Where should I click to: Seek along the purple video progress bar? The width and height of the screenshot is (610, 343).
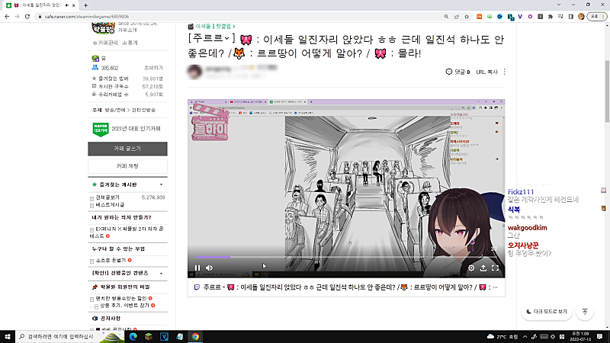tap(346, 257)
